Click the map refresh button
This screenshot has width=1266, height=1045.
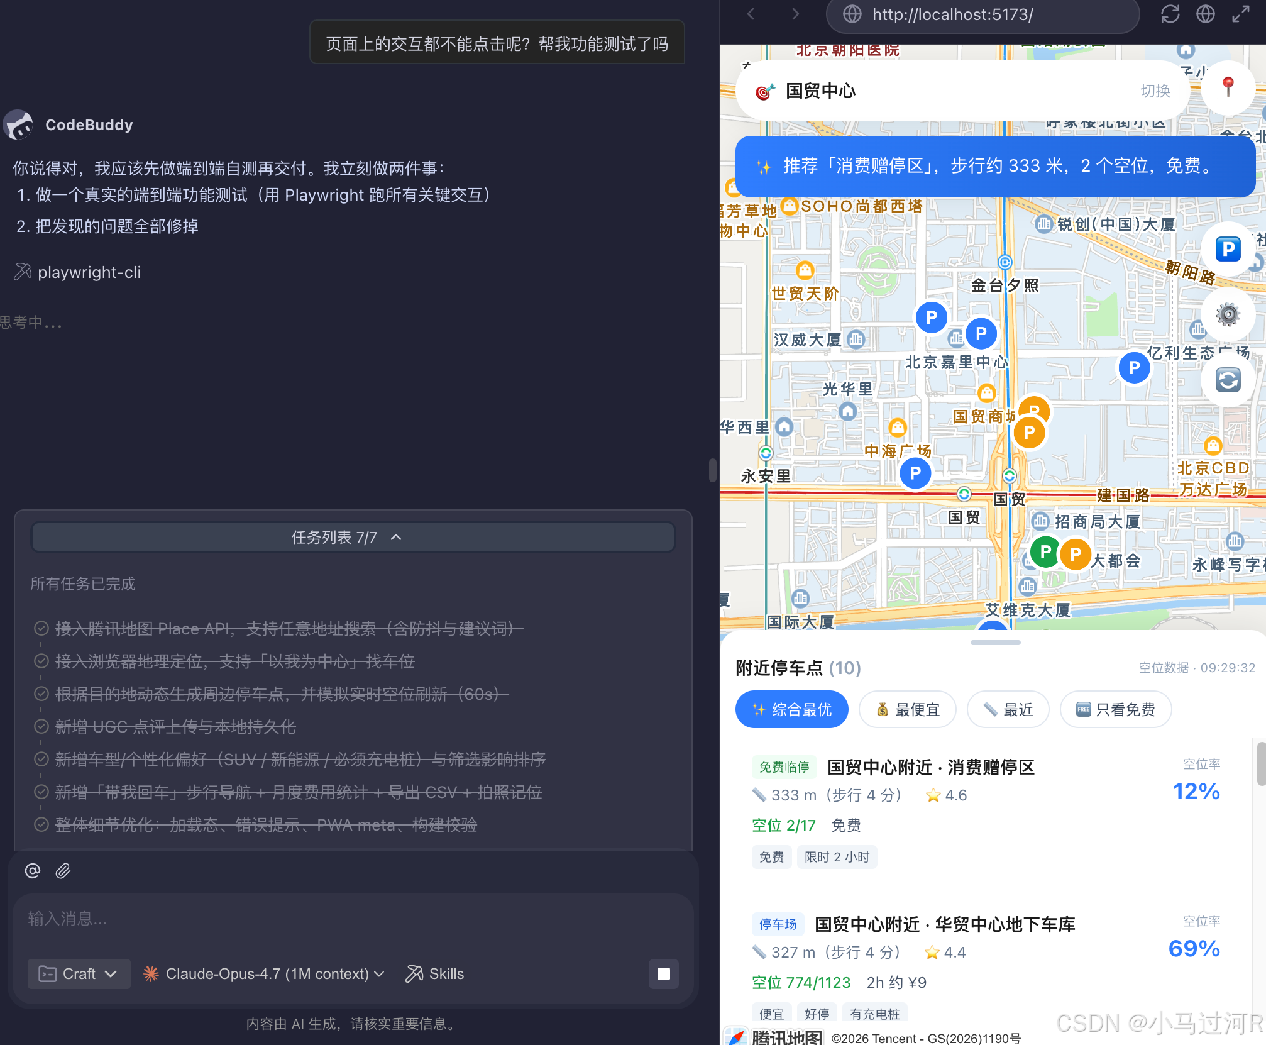[1228, 380]
